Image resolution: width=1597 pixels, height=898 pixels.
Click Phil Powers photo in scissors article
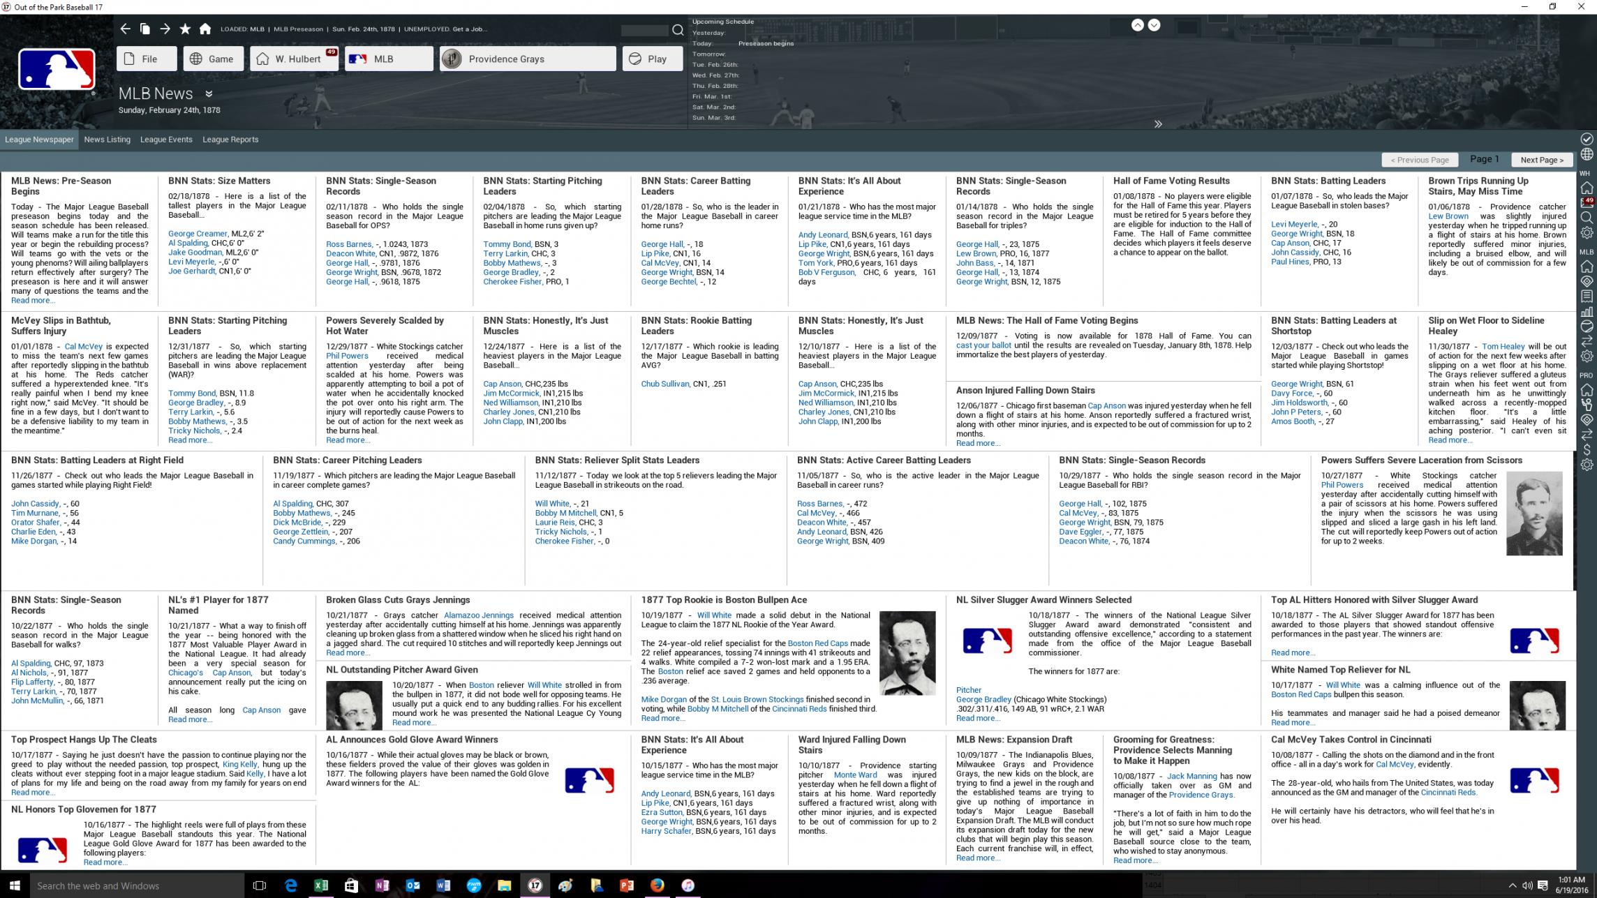pyautogui.click(x=1534, y=514)
